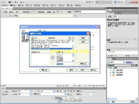This screenshot has width=139, height=104.
Task: Select the zoom tool in status bar
Action: tap(63, 86)
